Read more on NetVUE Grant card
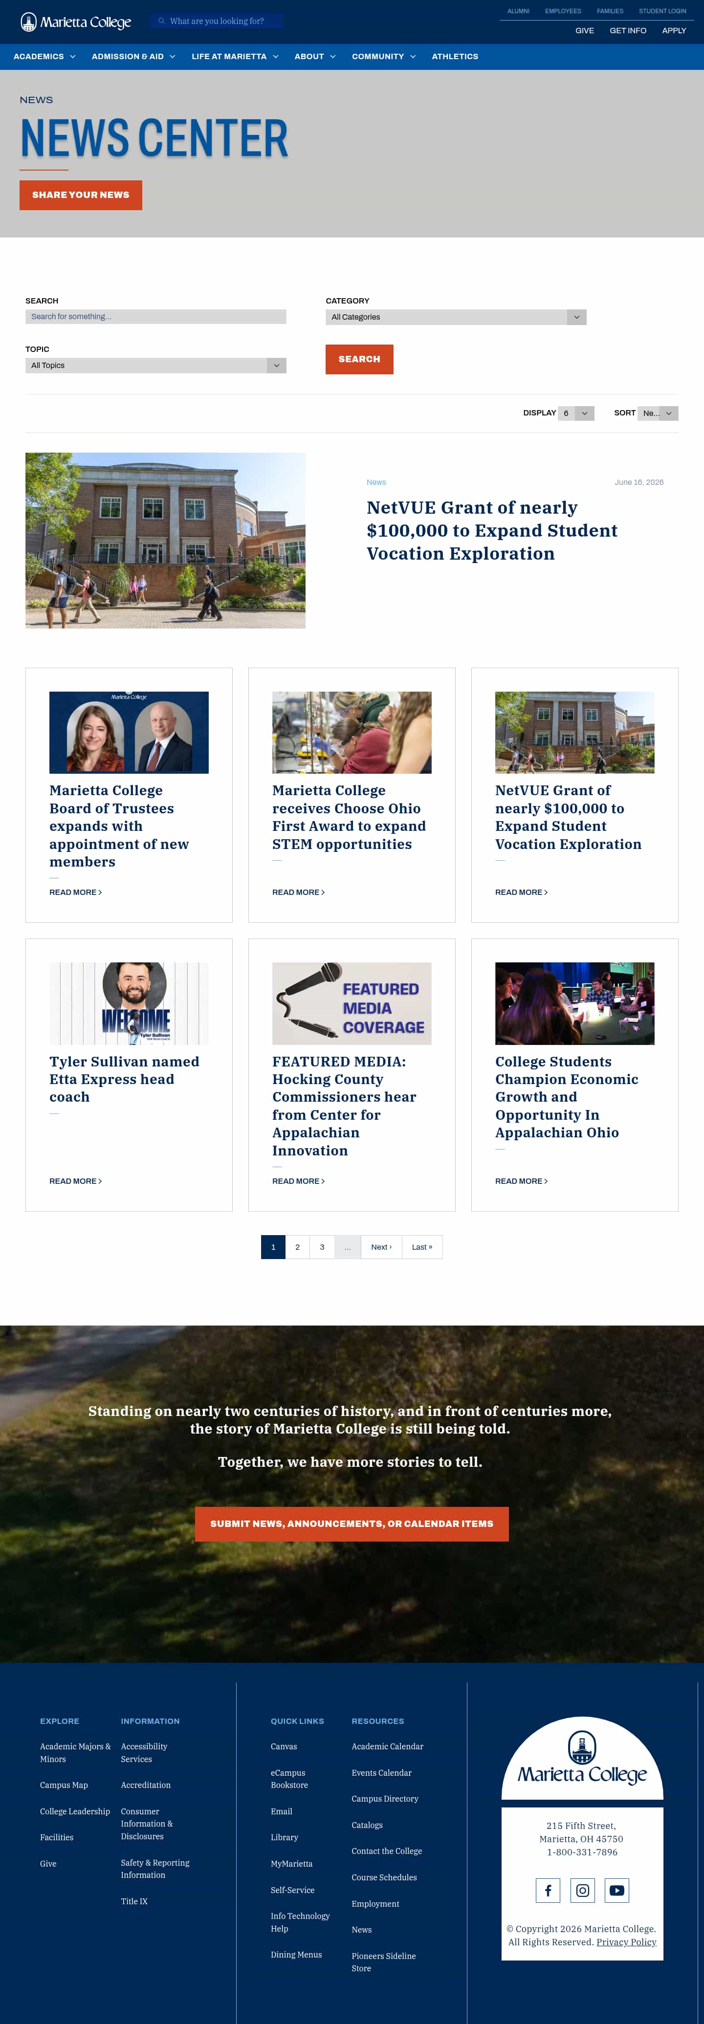This screenshot has width=704, height=2024. [x=522, y=892]
